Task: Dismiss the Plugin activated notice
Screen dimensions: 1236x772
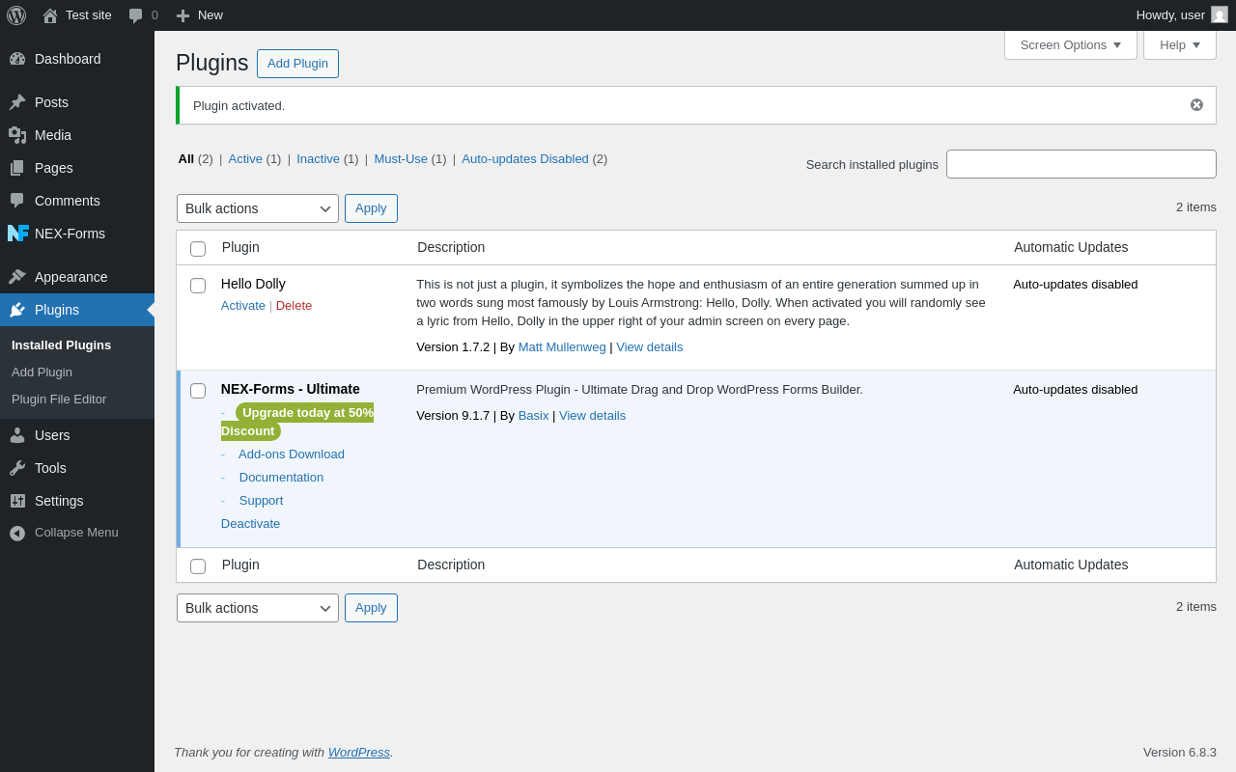Action: (1196, 105)
